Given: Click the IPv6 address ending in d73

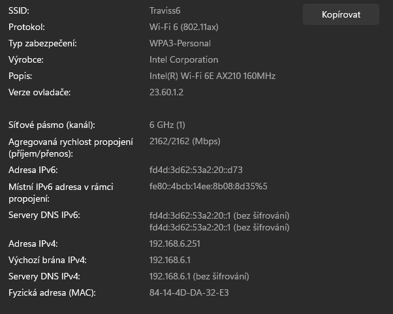Looking at the screenshot, I should (x=196, y=170).
